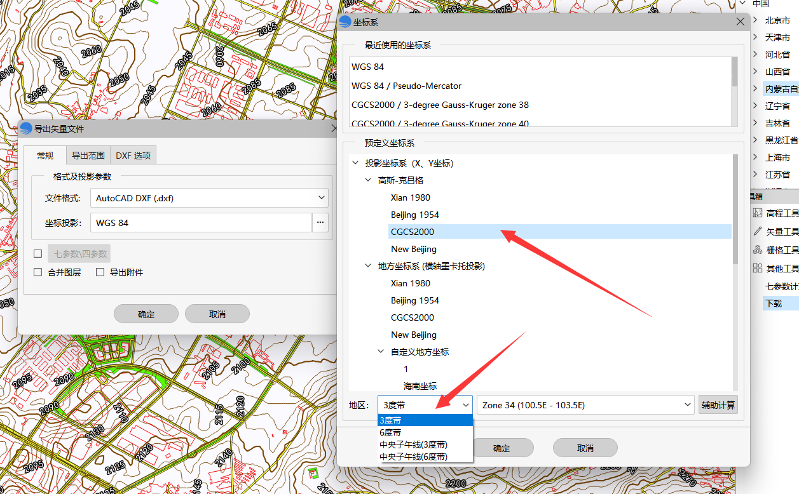The width and height of the screenshot is (799, 494).
Task: Select CGCS2000 under 地方坐标系
Action: [x=413, y=317]
